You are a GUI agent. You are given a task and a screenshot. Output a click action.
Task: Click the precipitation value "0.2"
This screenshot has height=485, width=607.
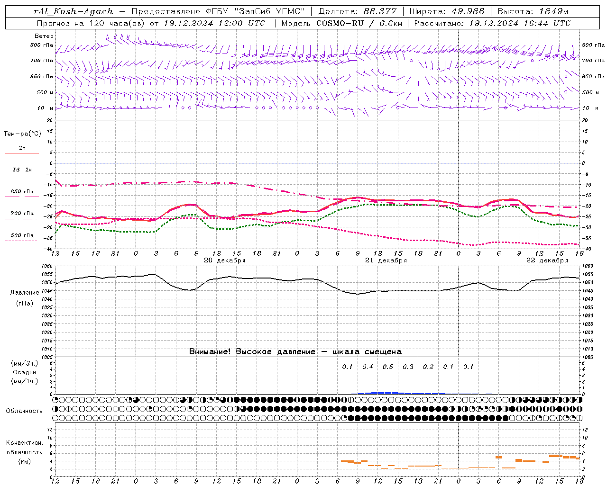click(x=428, y=367)
